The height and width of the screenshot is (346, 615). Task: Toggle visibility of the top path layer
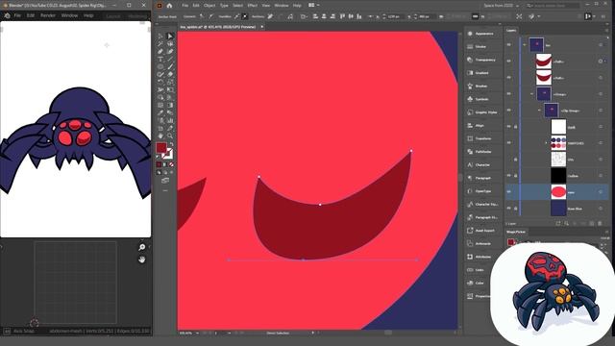click(509, 62)
